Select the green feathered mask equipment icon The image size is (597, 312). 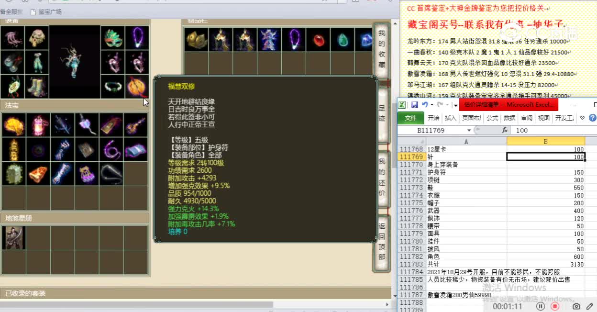point(112,37)
